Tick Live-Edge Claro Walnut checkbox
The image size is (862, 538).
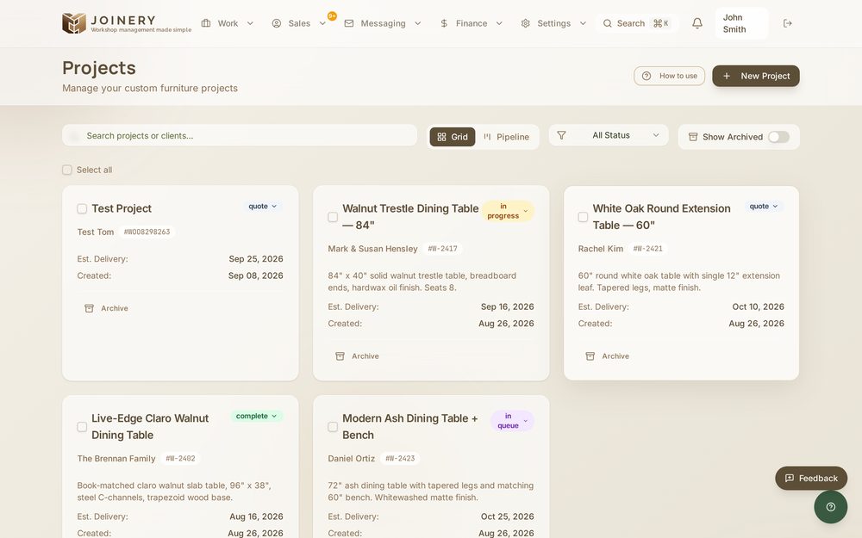pos(82,427)
